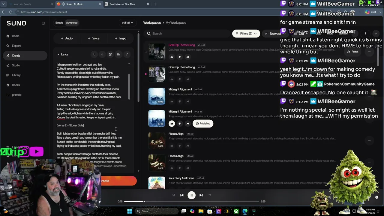Open the Windows Start menu
This screenshot has height=216, width=384.
[x=130, y=211]
